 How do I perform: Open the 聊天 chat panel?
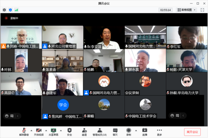pyautogui.click(x=115, y=131)
